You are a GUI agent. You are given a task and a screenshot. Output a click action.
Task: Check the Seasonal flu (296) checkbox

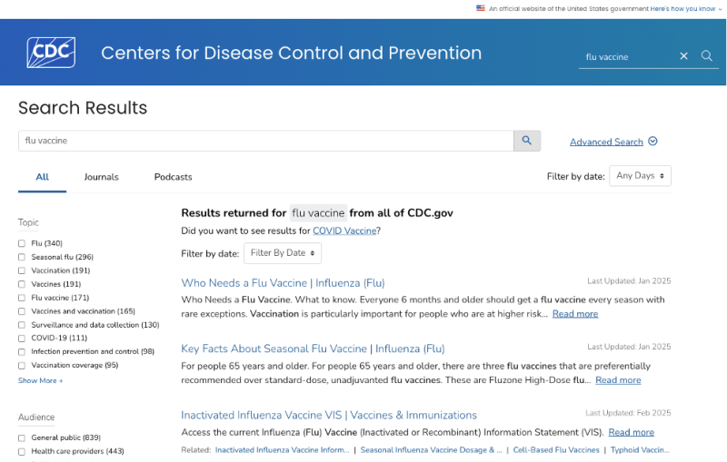tap(22, 257)
